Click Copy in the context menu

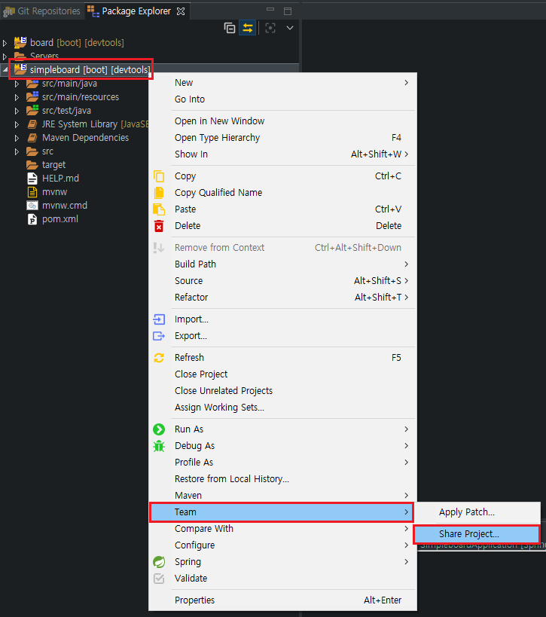282,176
